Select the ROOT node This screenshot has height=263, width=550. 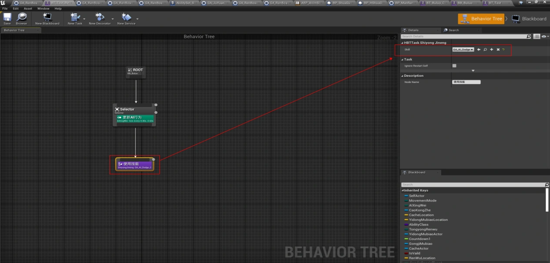pos(135,72)
